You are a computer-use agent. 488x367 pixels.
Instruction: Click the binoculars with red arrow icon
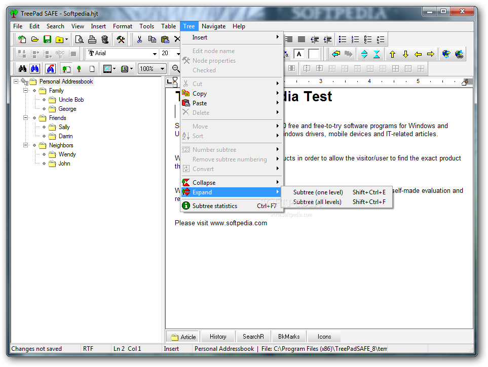pyautogui.click(x=50, y=69)
